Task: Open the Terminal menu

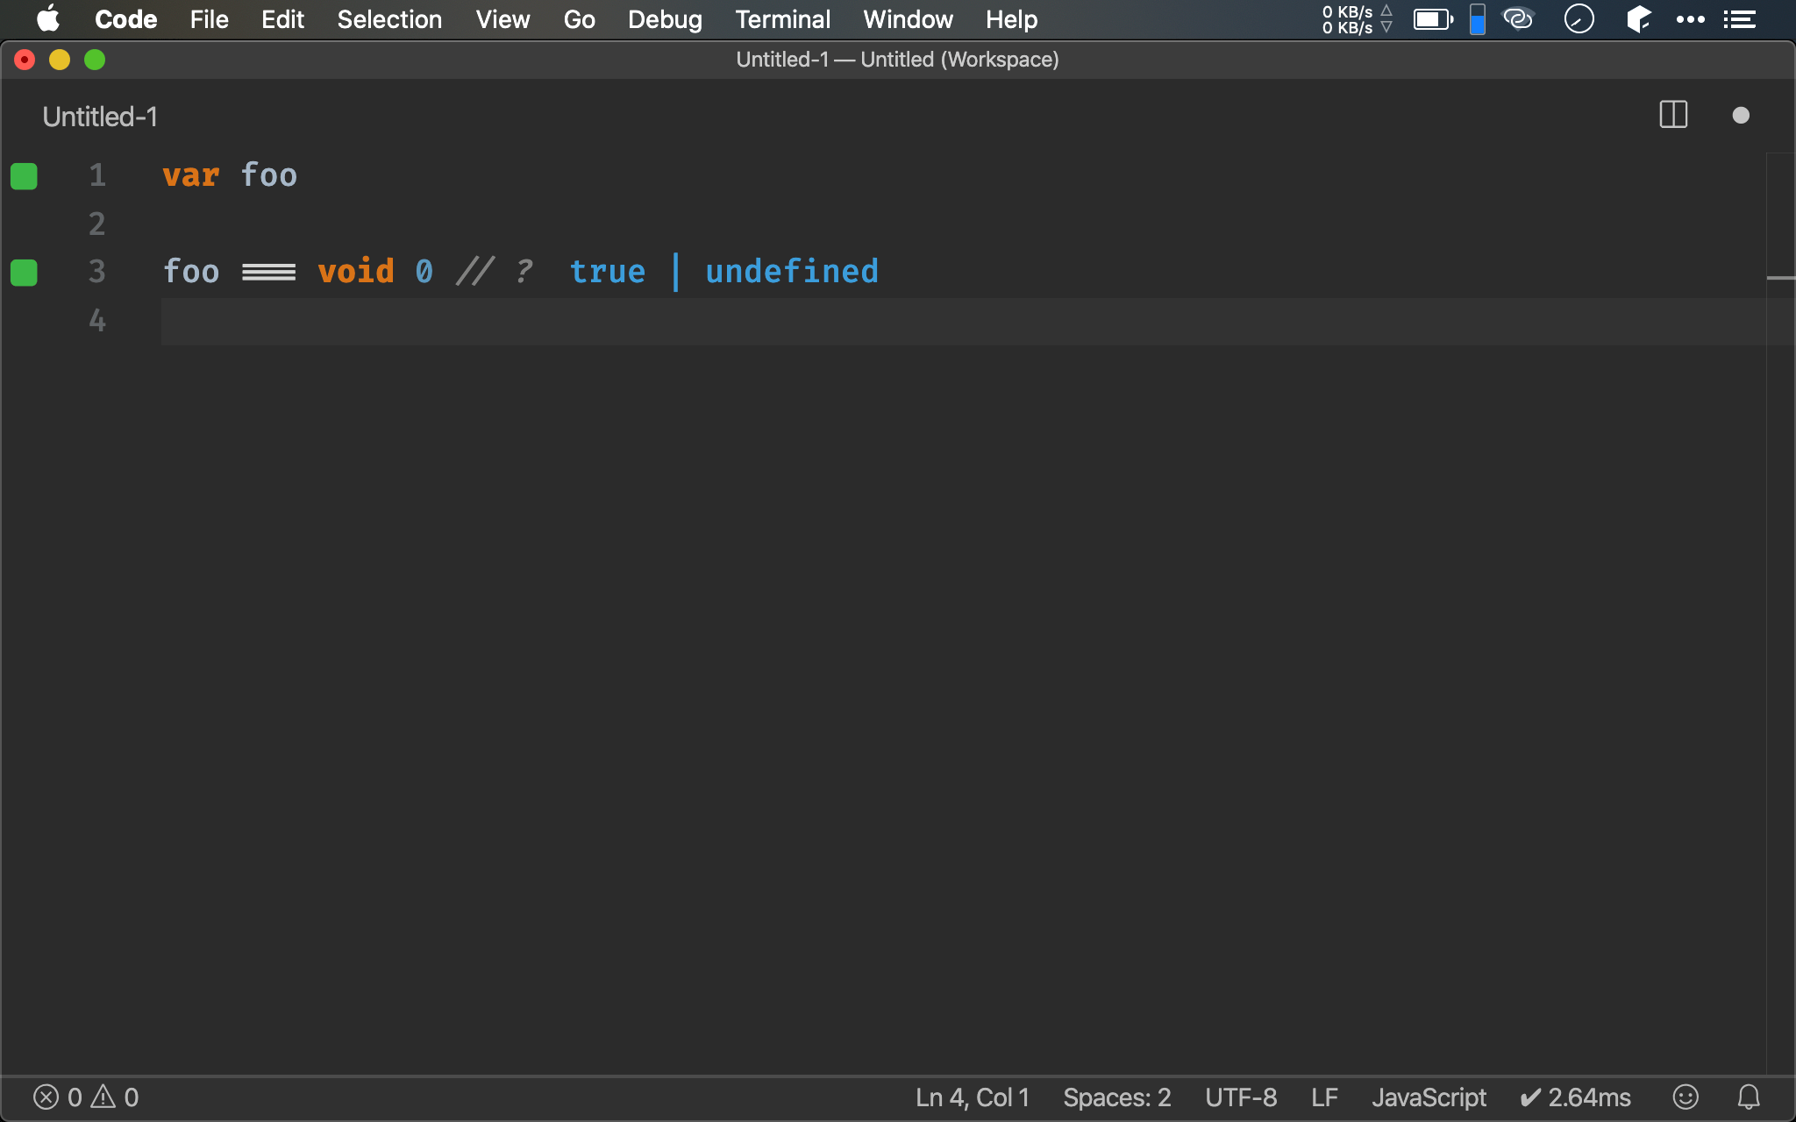Action: (x=782, y=19)
